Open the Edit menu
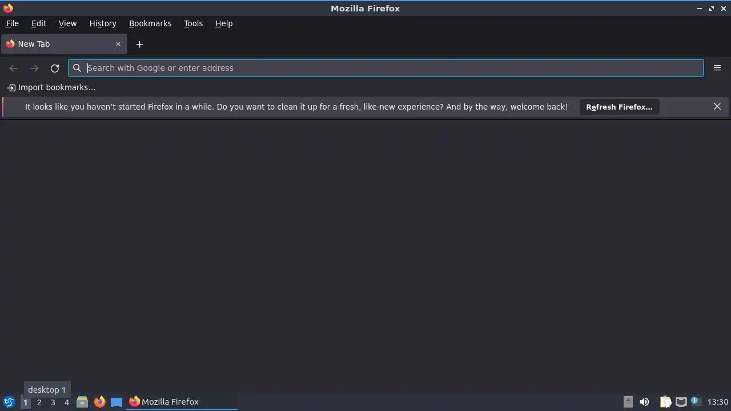Image resolution: width=731 pixels, height=411 pixels. point(38,23)
